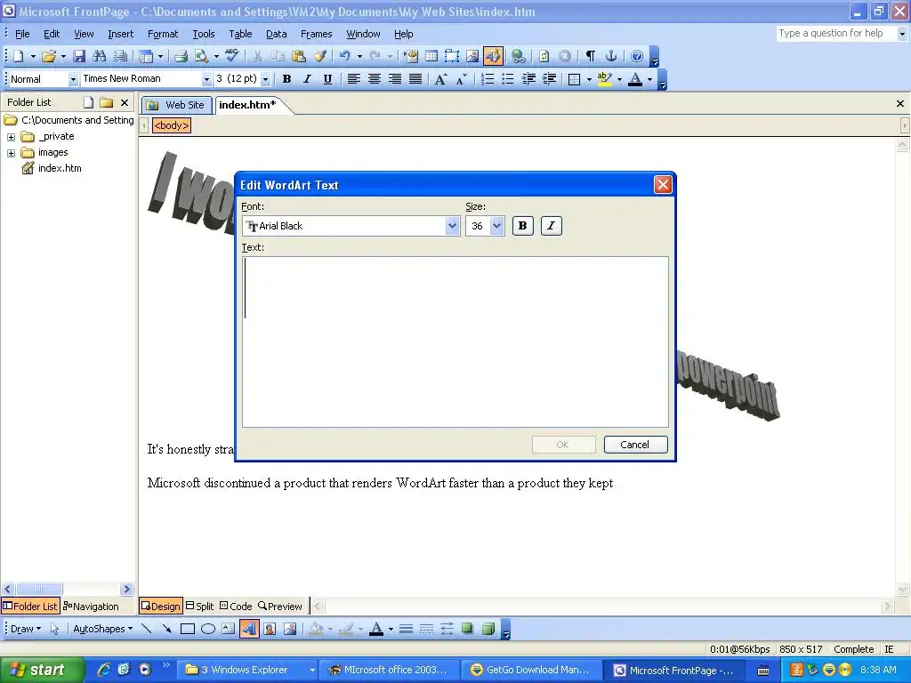The width and height of the screenshot is (911, 683).
Task: Open Font dropdown in WordArt dialog
Action: (x=452, y=226)
